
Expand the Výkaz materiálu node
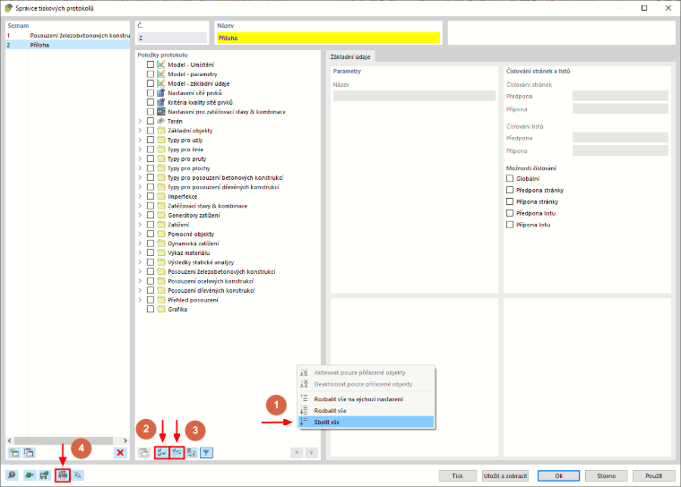click(140, 252)
